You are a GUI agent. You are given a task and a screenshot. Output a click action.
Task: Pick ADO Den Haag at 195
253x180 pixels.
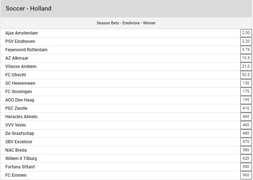tap(246, 100)
